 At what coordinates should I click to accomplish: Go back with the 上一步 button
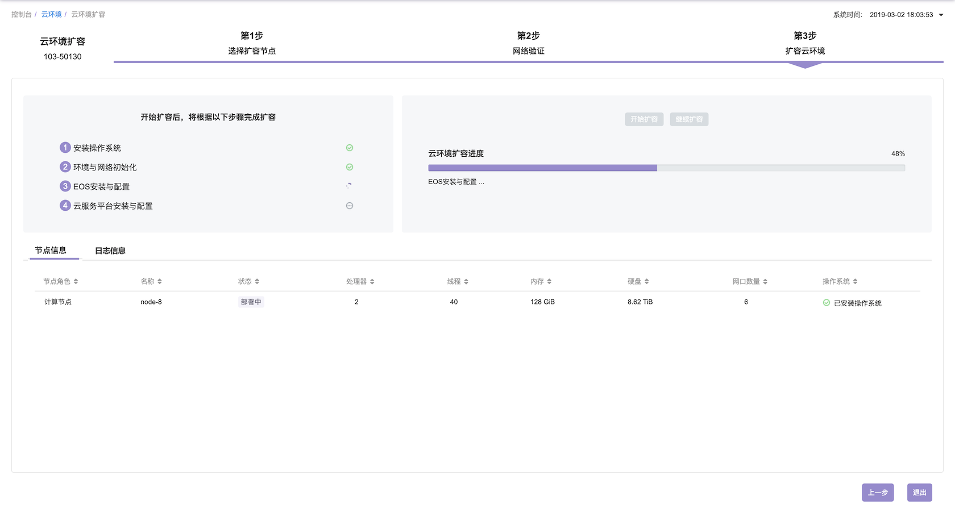click(878, 493)
